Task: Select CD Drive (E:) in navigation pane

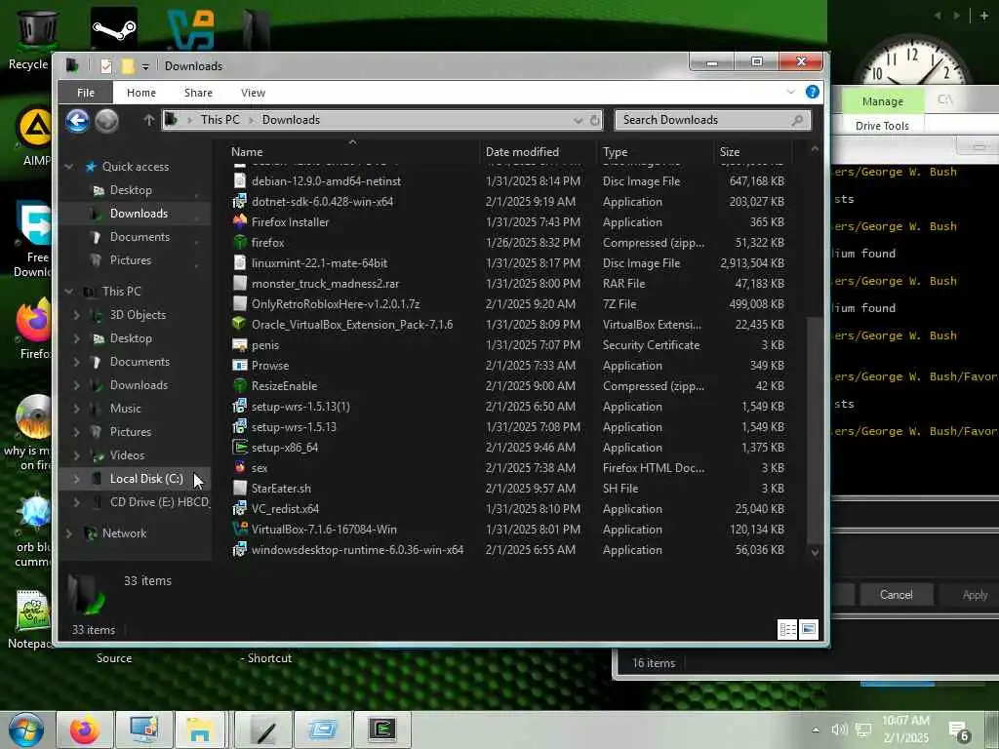Action: [159, 502]
